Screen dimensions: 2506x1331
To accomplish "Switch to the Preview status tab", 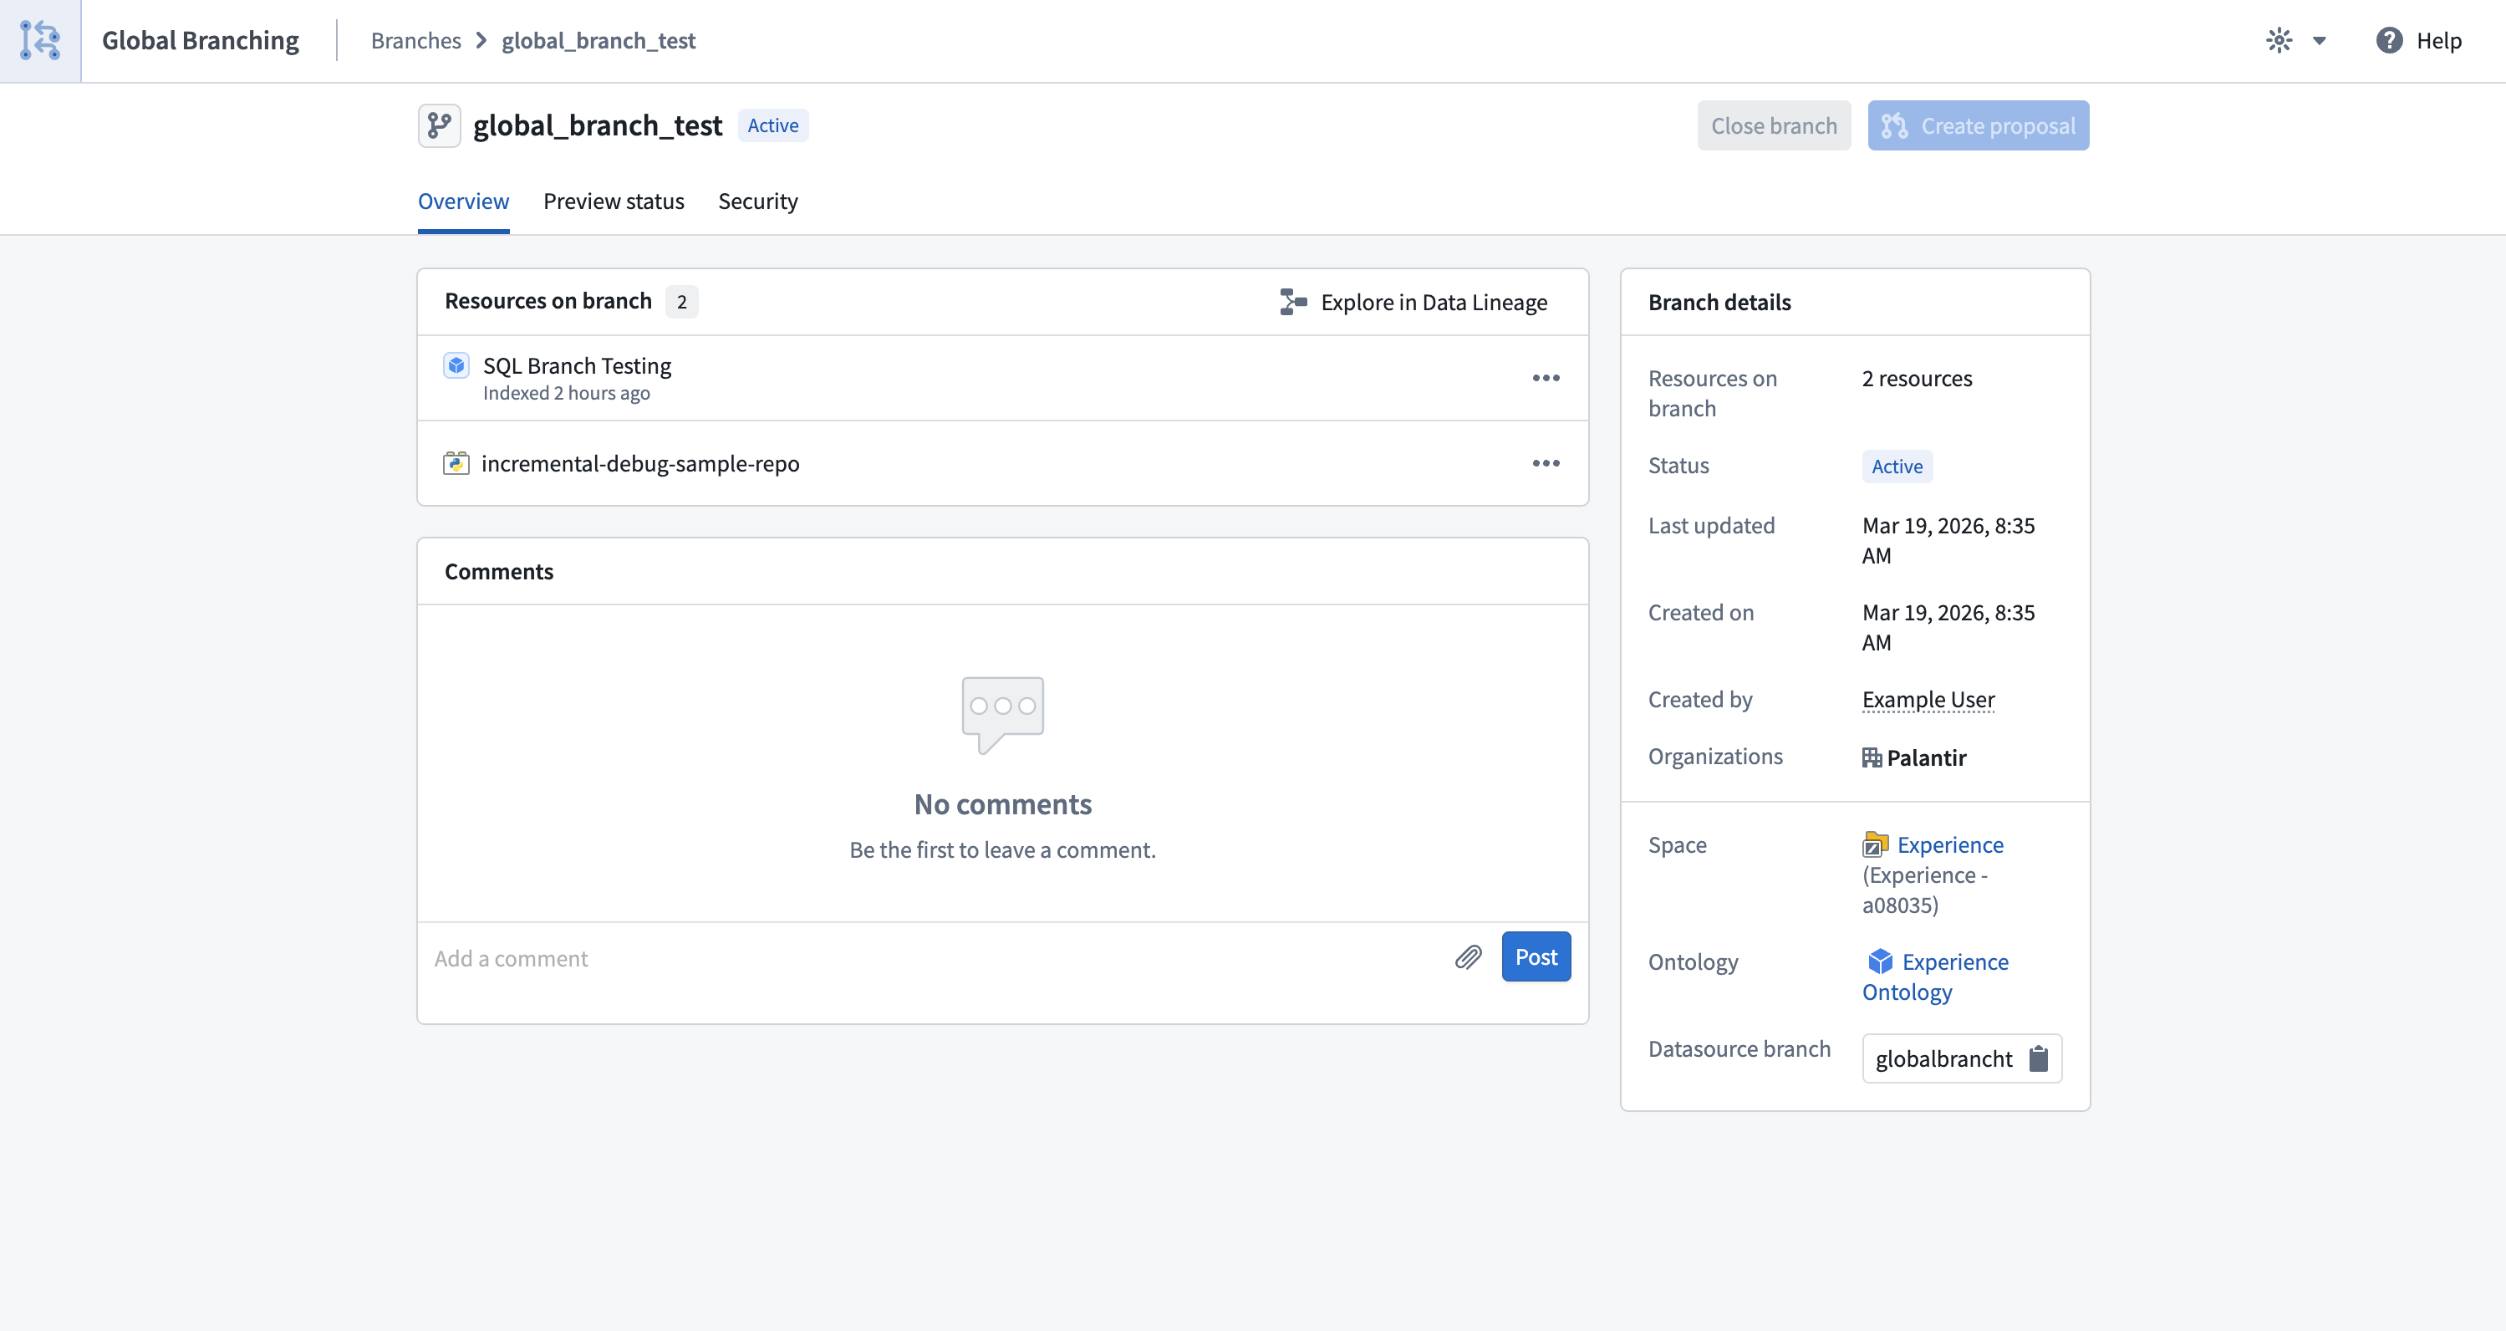I will [x=614, y=201].
